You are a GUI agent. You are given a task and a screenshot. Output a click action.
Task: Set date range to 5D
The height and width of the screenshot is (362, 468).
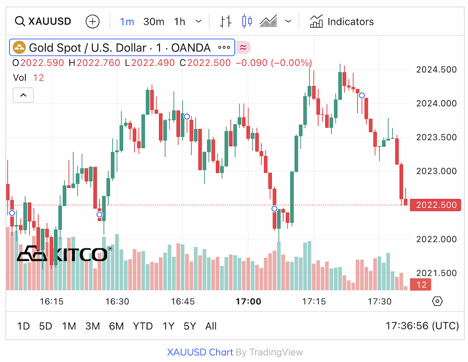[x=46, y=326]
